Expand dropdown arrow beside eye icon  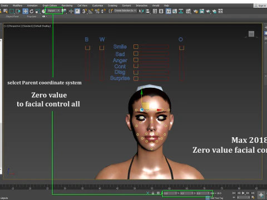tap(46, 16)
